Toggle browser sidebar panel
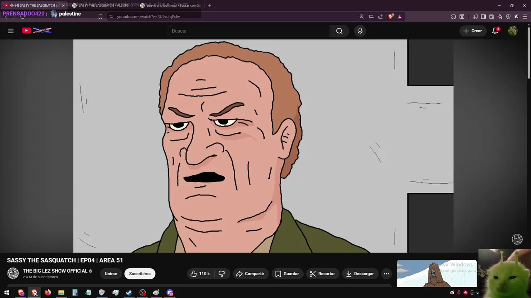Image resolution: width=531 pixels, height=298 pixels. click(483, 17)
